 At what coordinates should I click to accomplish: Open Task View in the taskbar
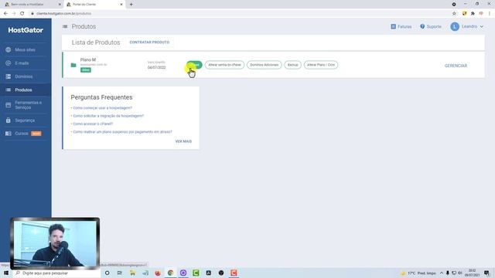coord(120,273)
